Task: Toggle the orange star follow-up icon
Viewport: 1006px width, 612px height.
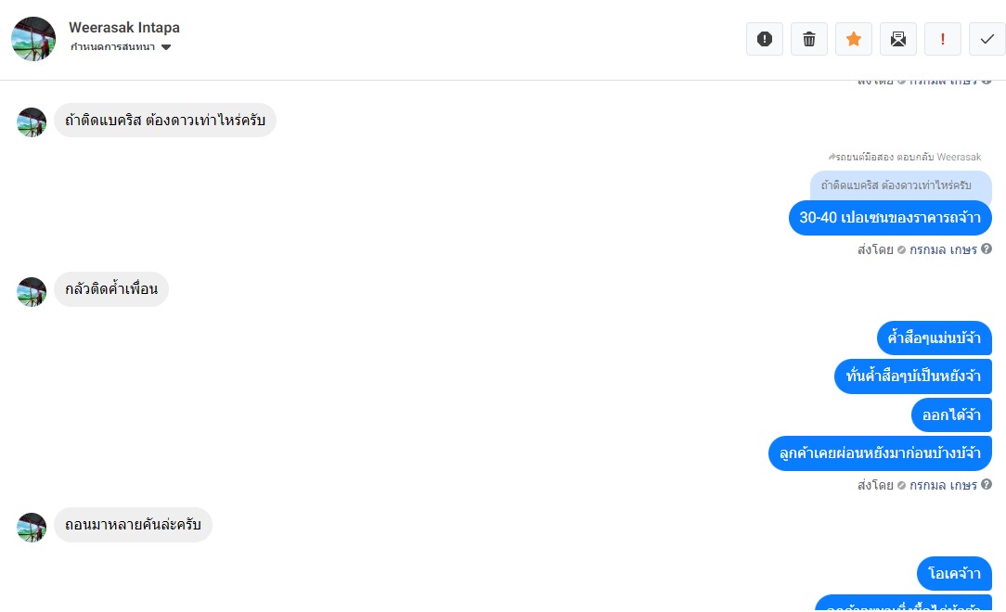Action: (x=854, y=39)
